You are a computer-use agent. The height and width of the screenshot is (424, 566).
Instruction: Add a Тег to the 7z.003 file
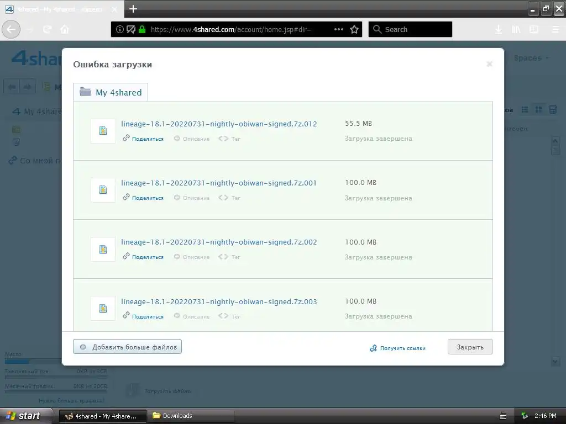[229, 316]
